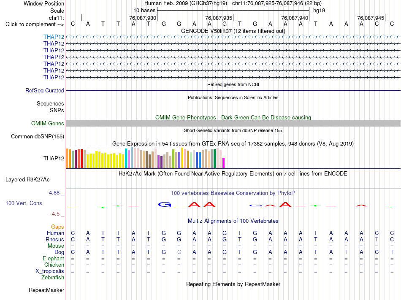Click the highlighted light-blue THAP12 transcript label
The image size is (401, 300).
(54, 37)
